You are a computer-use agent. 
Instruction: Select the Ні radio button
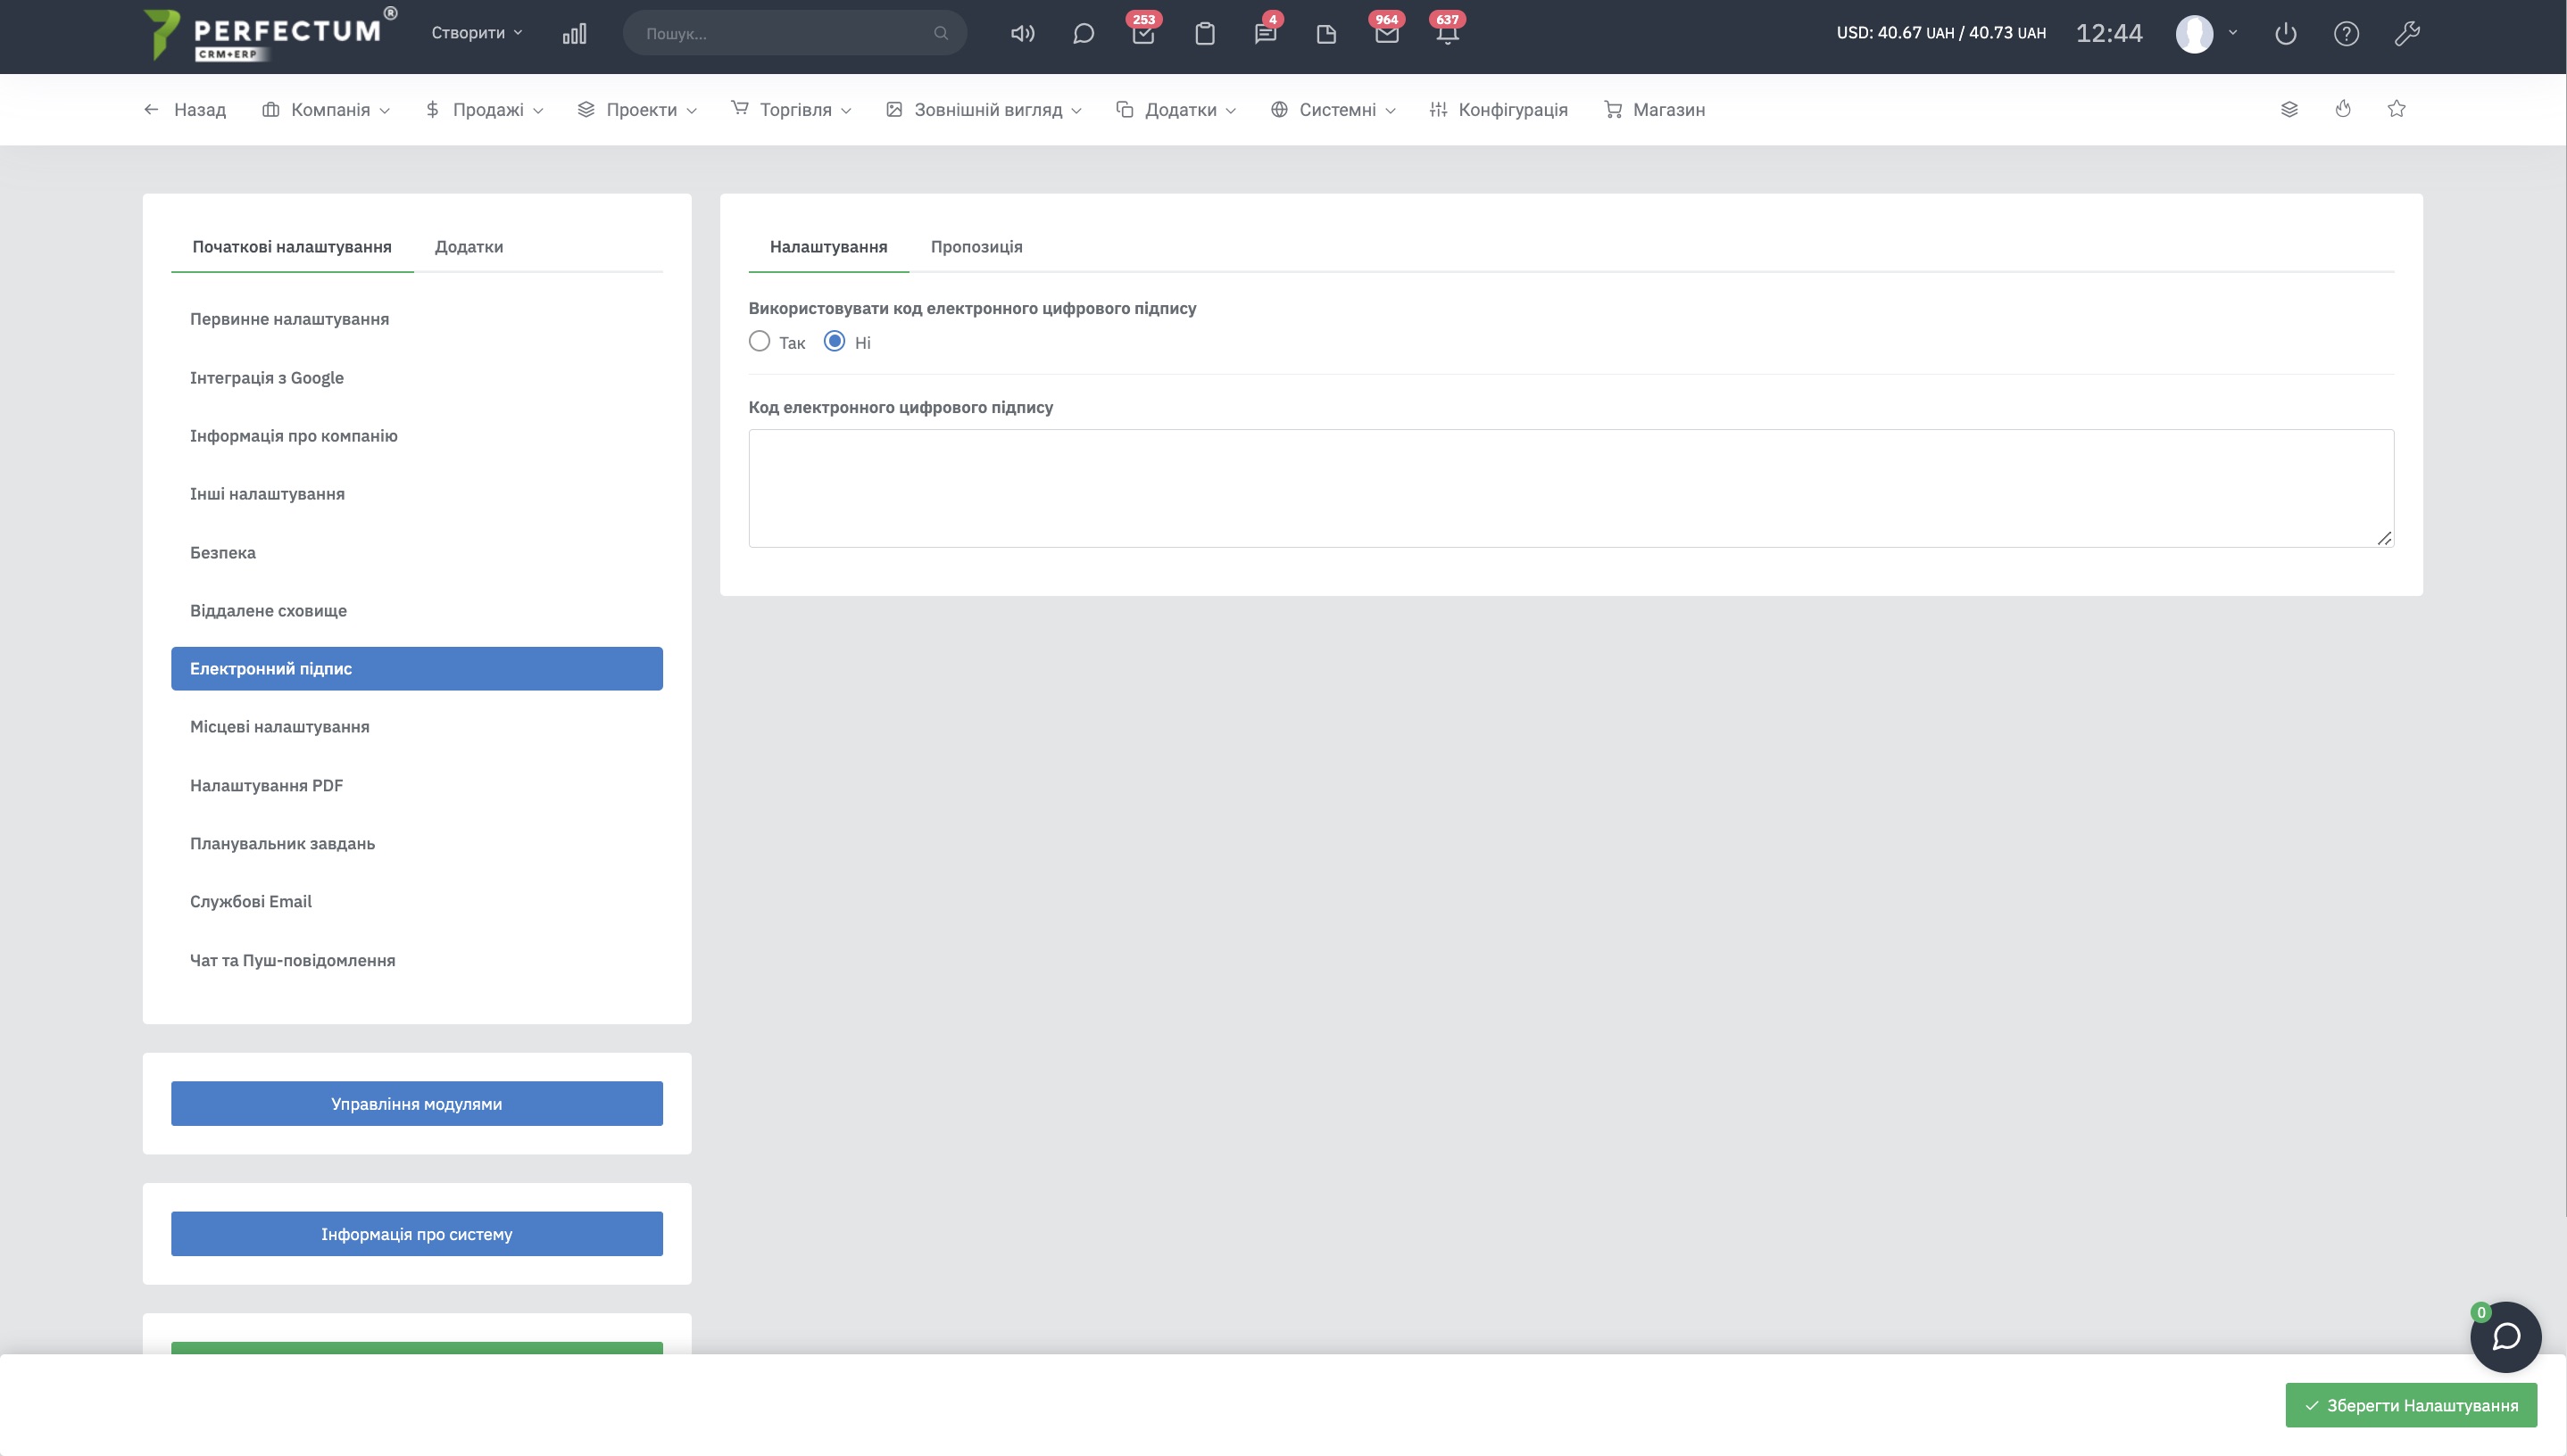pyautogui.click(x=835, y=342)
